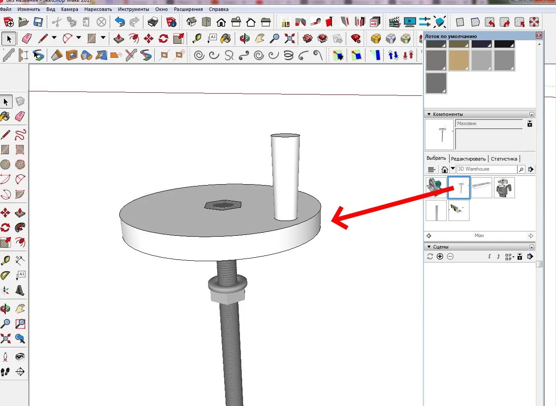This screenshot has height=406, width=556.
Task: Select the circular saw component thumbnail
Action: click(436, 188)
